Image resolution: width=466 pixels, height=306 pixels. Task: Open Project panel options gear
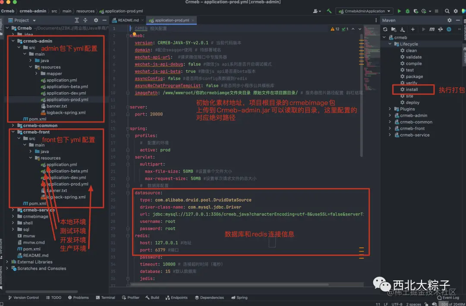96,20
